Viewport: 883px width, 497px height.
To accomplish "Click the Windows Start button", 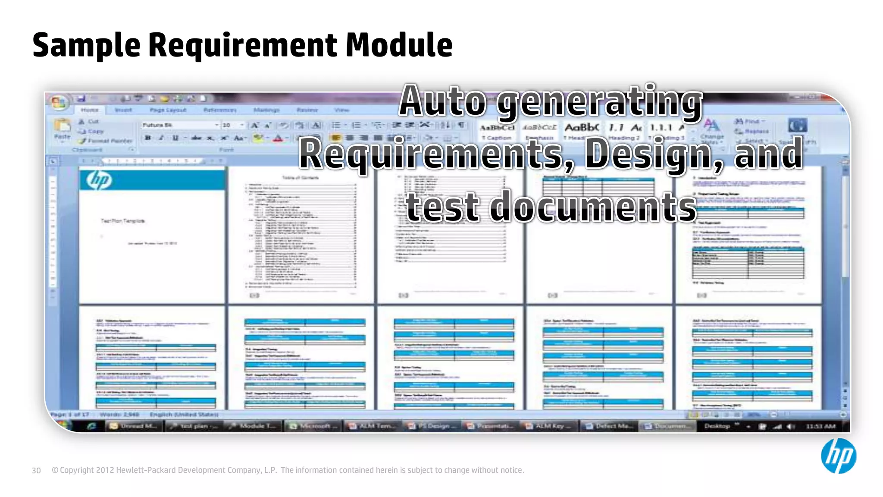I will tap(64, 425).
